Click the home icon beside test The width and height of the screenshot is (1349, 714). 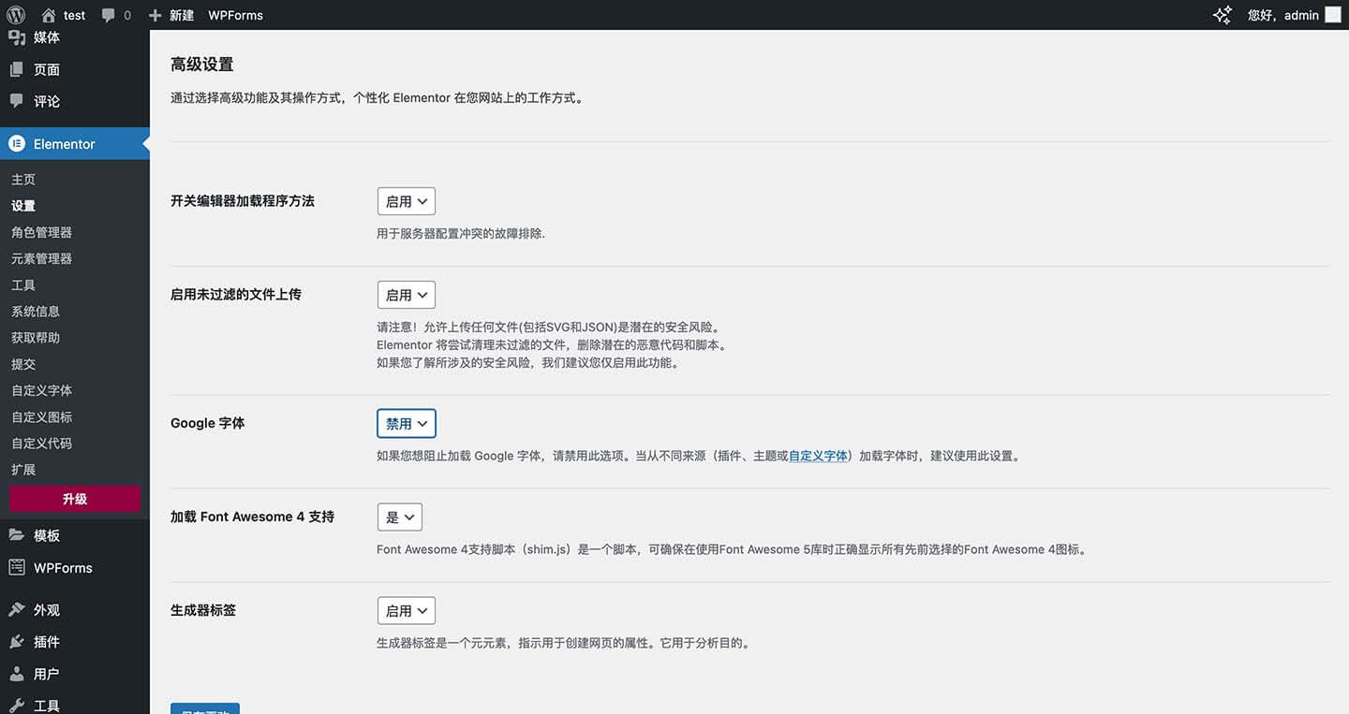click(x=49, y=15)
